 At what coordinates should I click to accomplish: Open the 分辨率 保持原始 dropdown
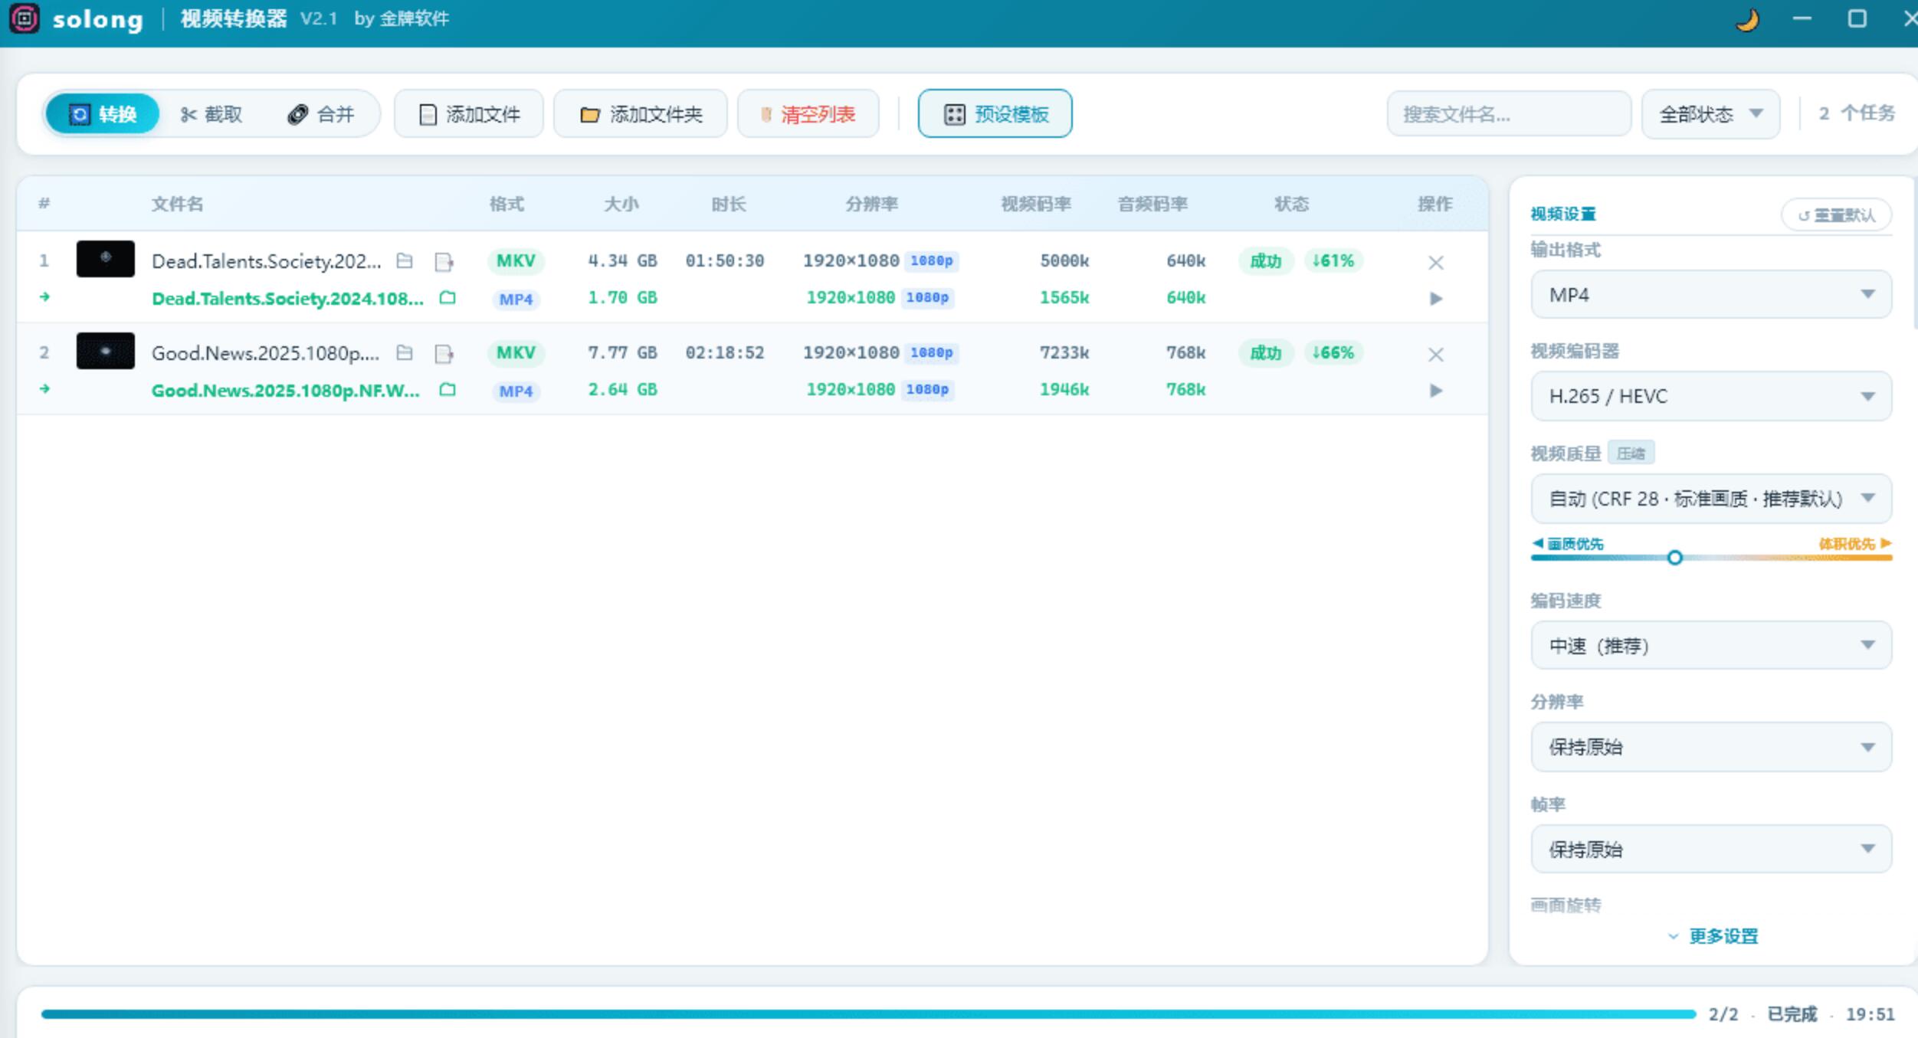coord(1711,747)
